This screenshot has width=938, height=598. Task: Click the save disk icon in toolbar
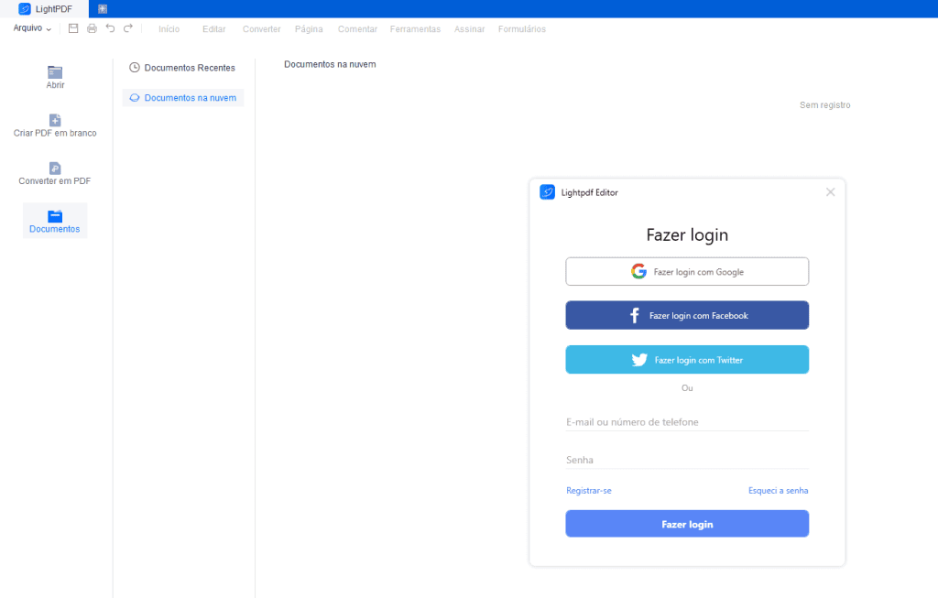(73, 28)
